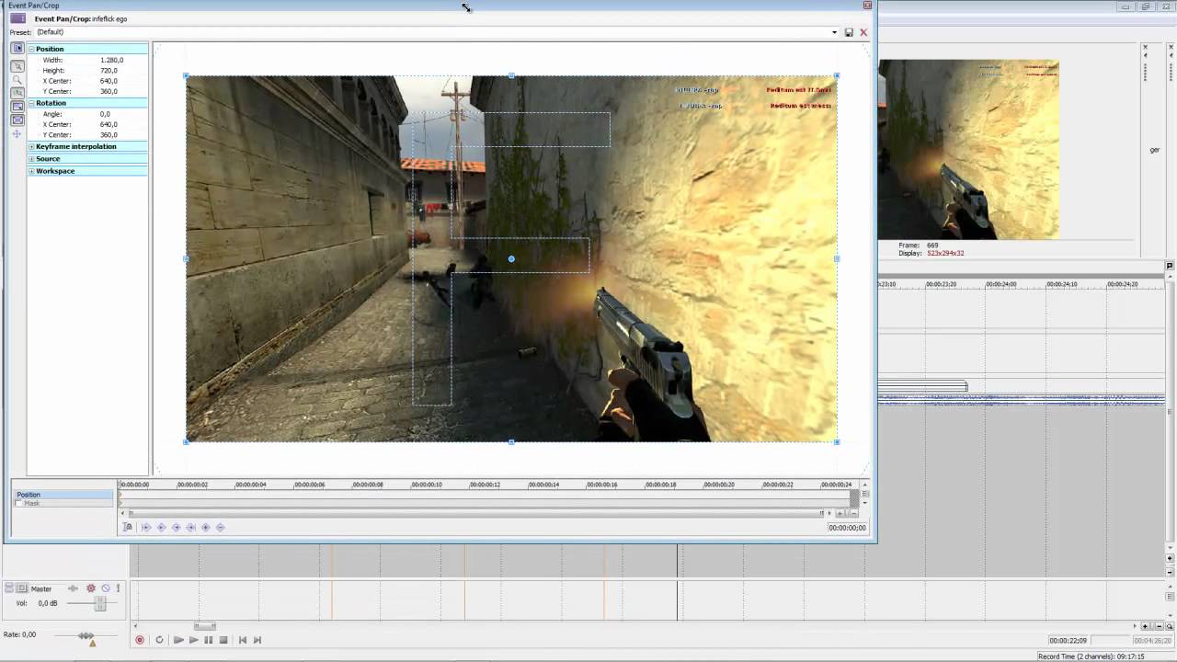
Task: Expand the Source property group
Action: [x=31, y=159]
